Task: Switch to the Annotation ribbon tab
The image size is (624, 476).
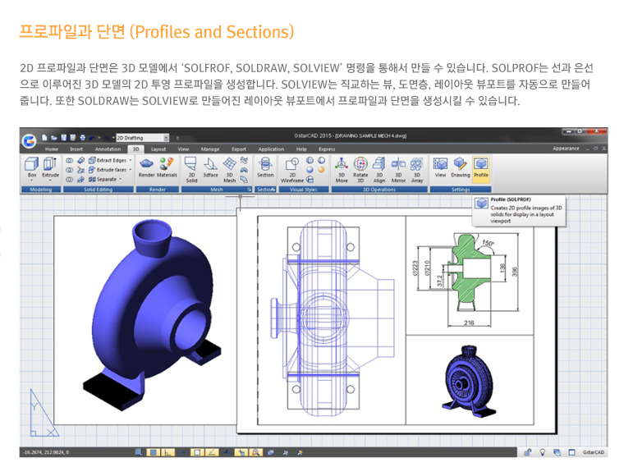Action: click(x=108, y=149)
